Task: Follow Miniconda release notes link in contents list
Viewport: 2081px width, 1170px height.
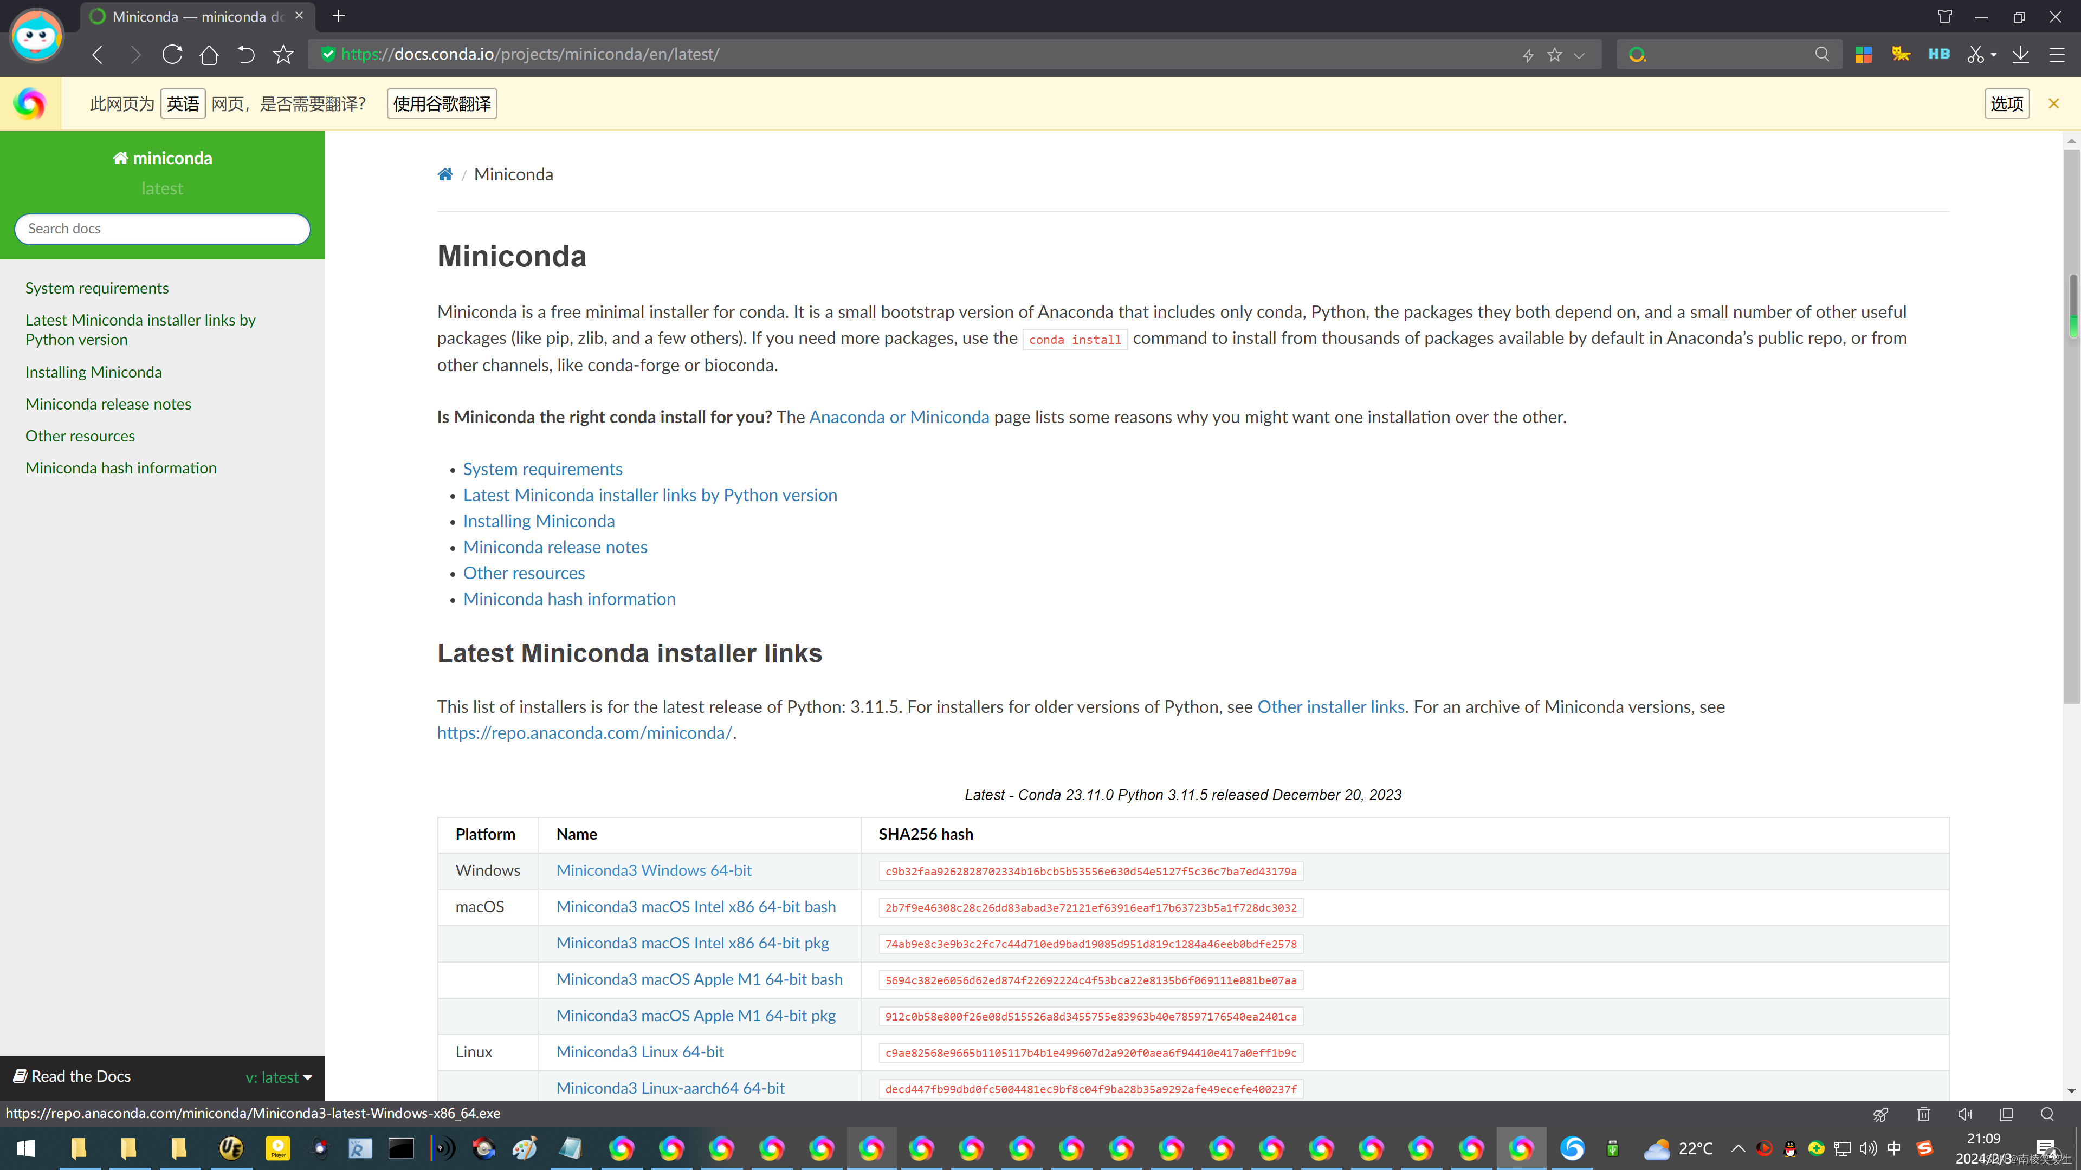Action: coord(555,547)
